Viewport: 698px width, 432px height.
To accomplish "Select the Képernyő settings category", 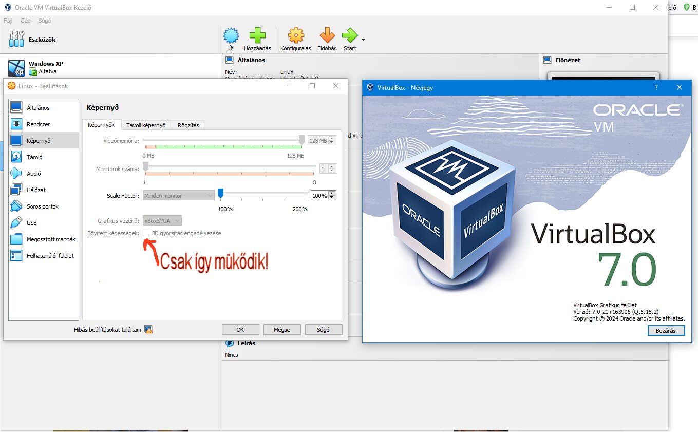I will point(44,141).
